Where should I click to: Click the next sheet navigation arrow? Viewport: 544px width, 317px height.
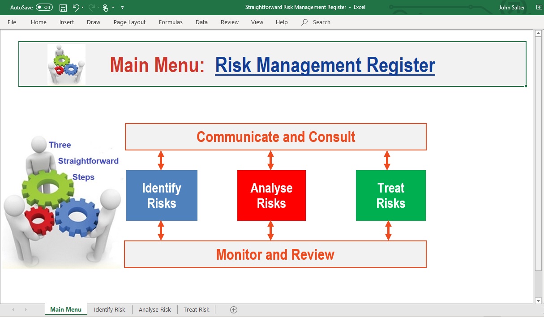coord(26,309)
